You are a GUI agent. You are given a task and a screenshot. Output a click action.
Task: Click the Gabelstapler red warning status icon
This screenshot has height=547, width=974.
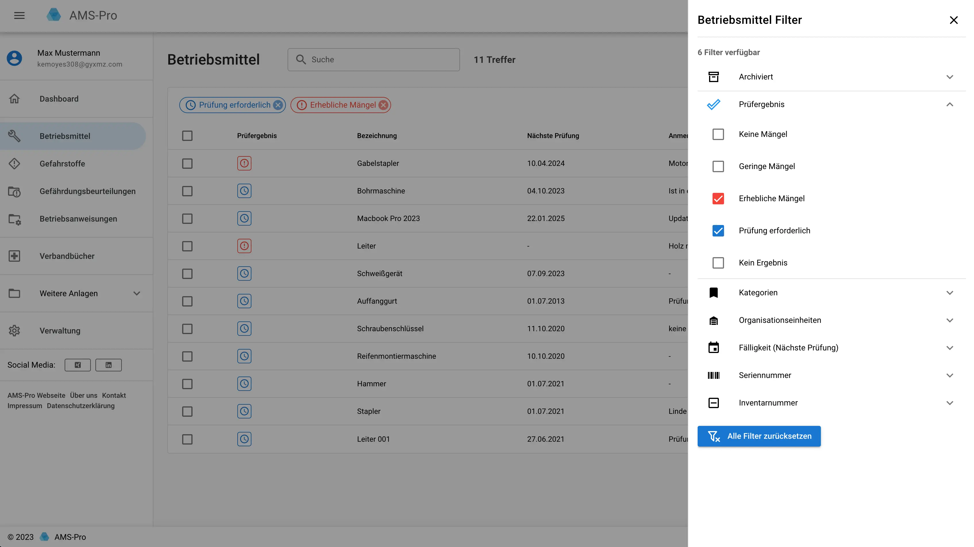[x=244, y=163]
